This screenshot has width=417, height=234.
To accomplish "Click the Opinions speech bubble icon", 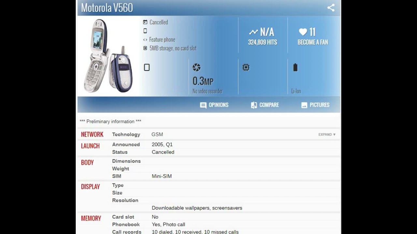I will coord(203,105).
